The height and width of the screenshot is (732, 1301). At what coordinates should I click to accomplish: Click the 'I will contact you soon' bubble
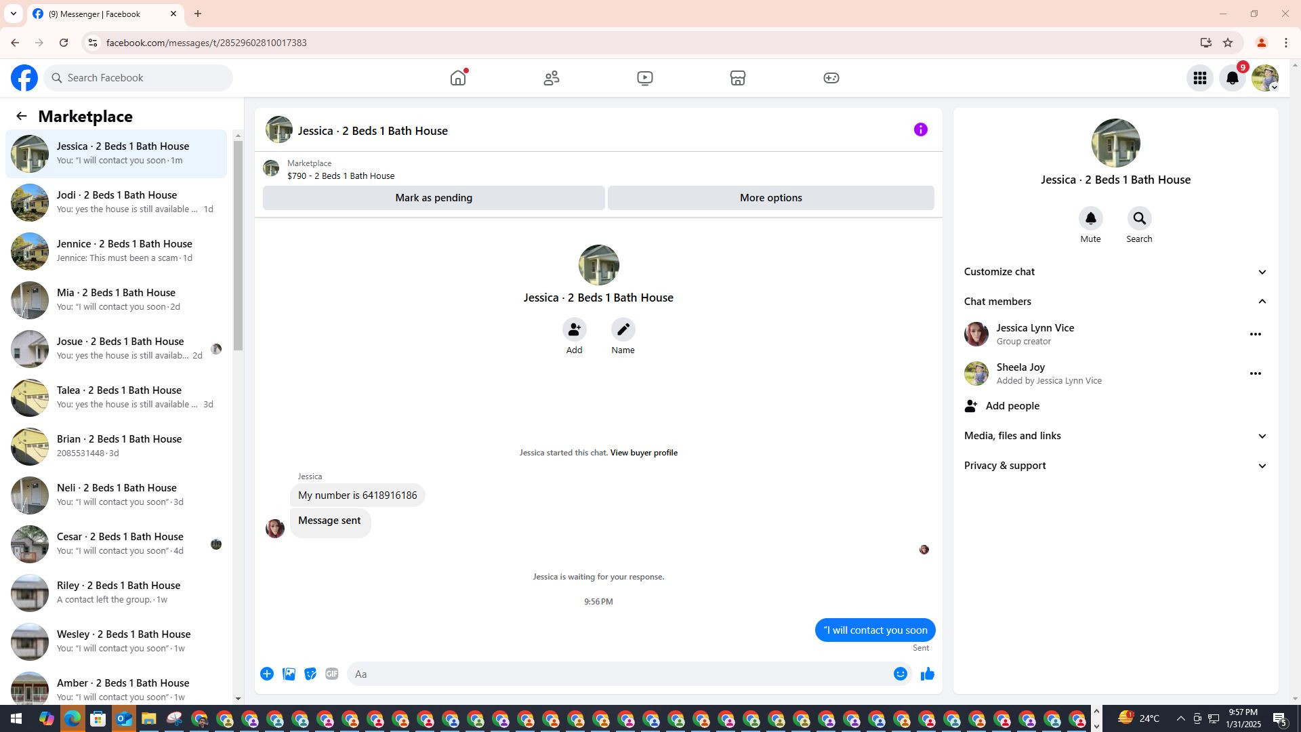[875, 630]
